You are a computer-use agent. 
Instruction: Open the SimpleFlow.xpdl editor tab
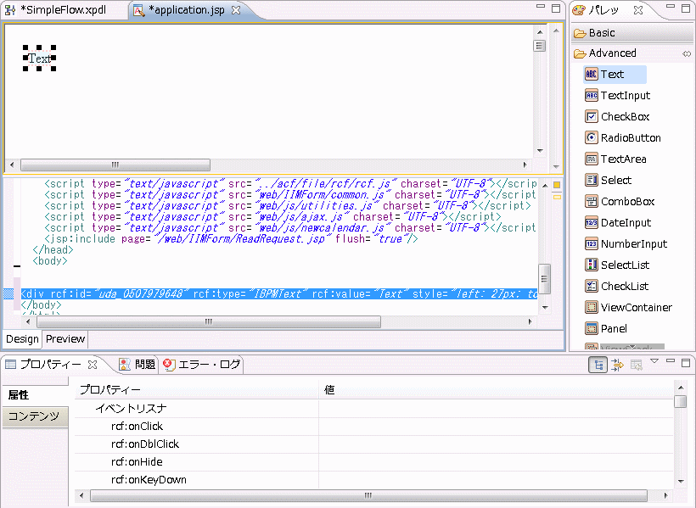click(x=65, y=10)
